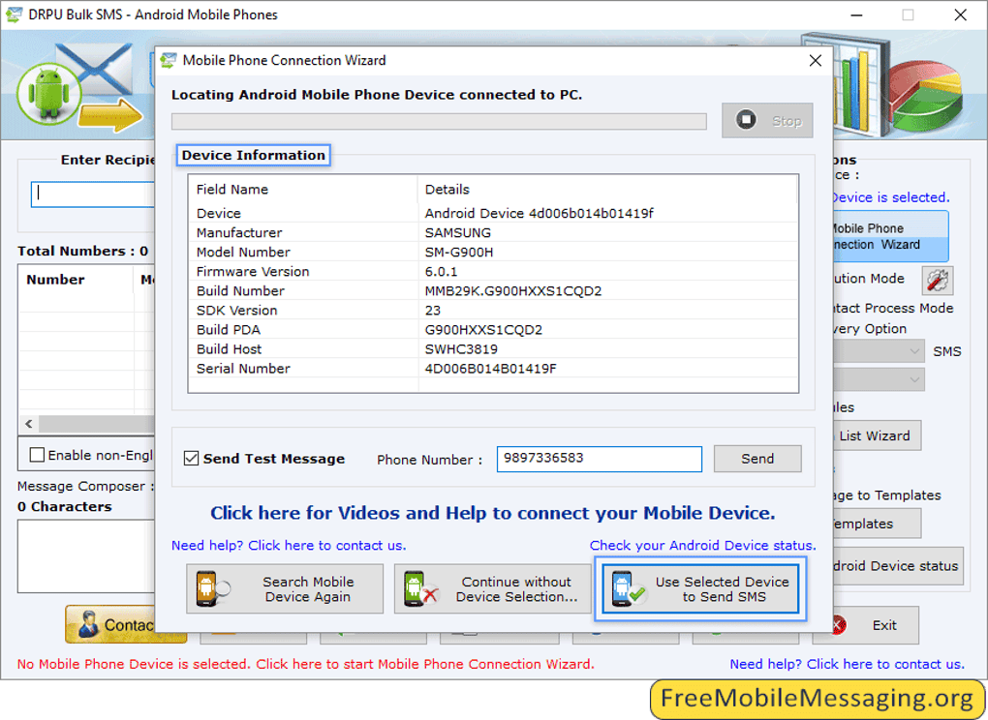Click the Android Device status button in main window
Image resolution: width=988 pixels, height=720 pixels.
pyautogui.click(x=898, y=566)
